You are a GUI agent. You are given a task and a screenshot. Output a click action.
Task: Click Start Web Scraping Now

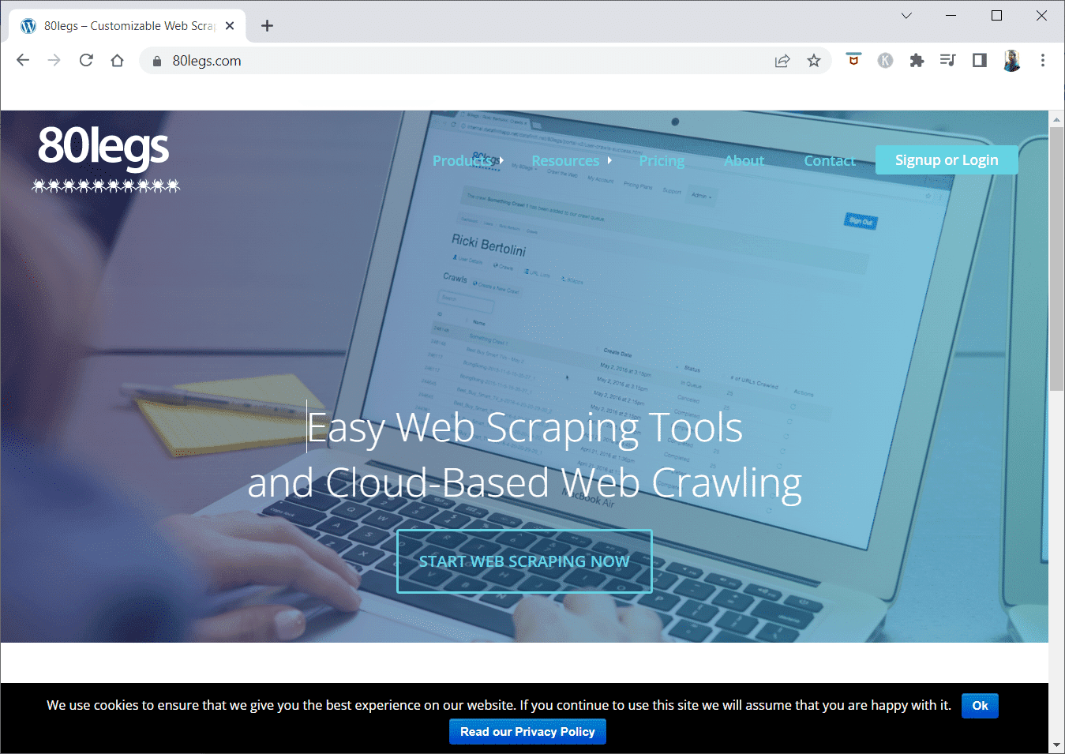coord(524,561)
